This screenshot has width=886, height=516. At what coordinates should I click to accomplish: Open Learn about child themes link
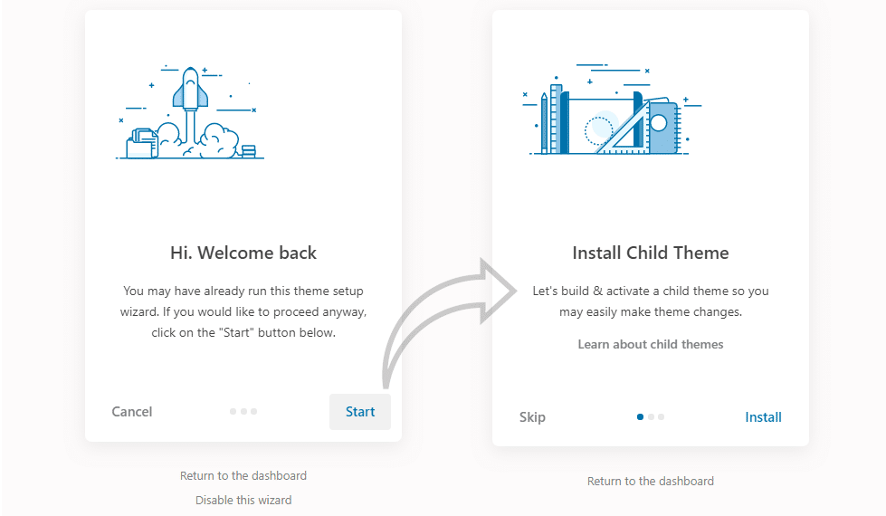[x=651, y=344]
